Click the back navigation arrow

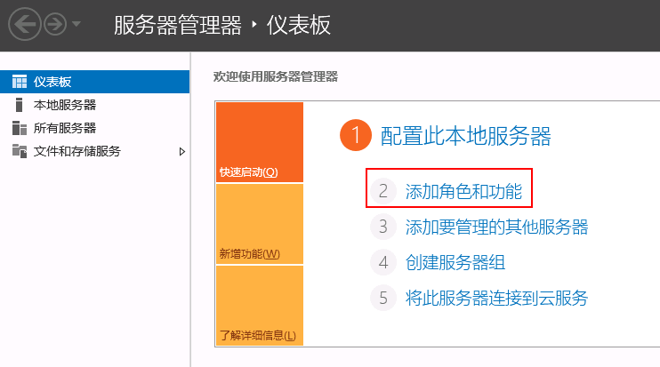click(x=24, y=24)
